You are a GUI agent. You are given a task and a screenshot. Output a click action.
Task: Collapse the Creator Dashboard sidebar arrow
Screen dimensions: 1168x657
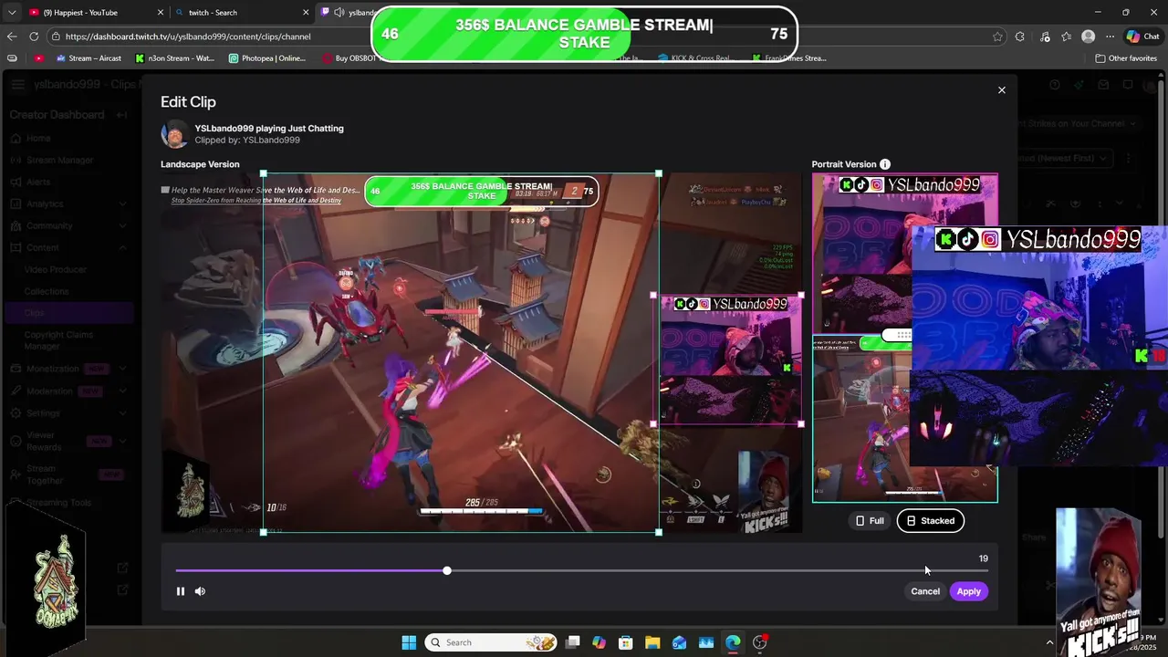point(121,115)
